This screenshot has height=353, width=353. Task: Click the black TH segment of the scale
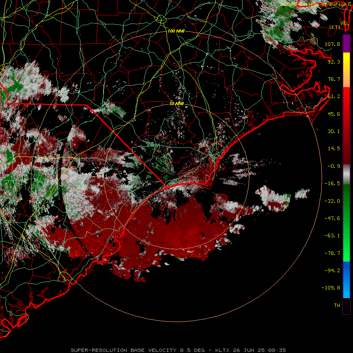(x=346, y=306)
